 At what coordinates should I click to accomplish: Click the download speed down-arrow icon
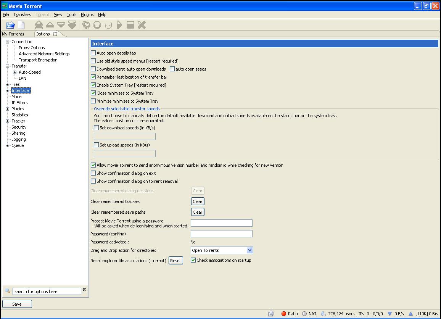389,314
